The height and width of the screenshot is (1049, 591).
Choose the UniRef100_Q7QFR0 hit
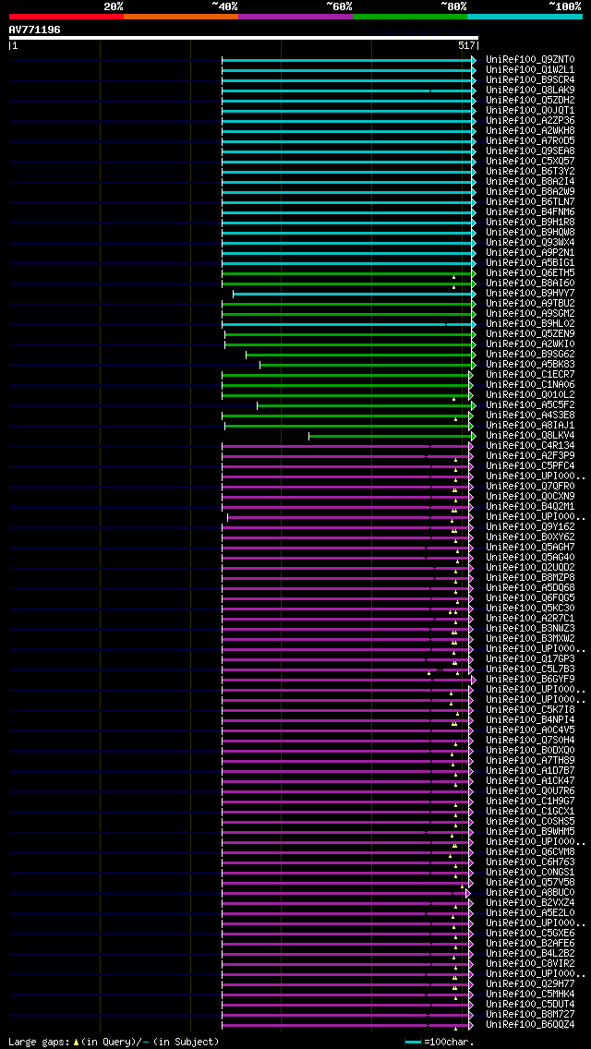(x=530, y=487)
